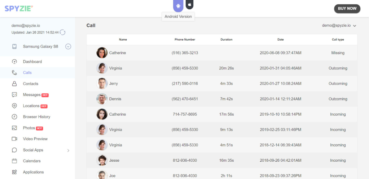Click the Photos picture icon

click(x=14, y=128)
